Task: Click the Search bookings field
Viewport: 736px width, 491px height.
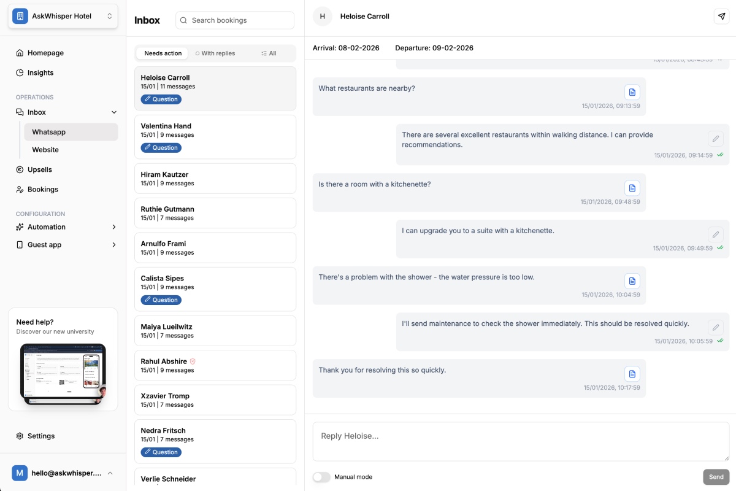Action: [x=235, y=20]
